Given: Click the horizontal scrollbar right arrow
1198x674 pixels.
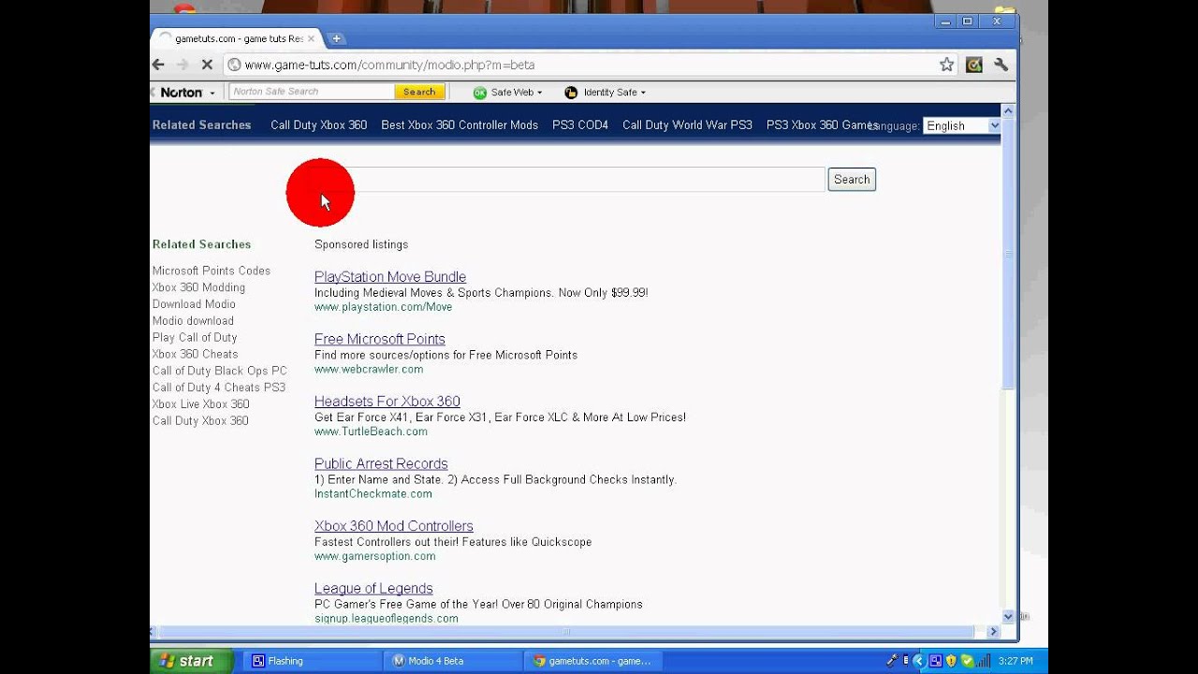Looking at the screenshot, I should [994, 632].
